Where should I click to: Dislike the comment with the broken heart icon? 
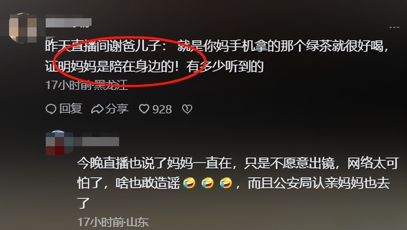point(187,109)
